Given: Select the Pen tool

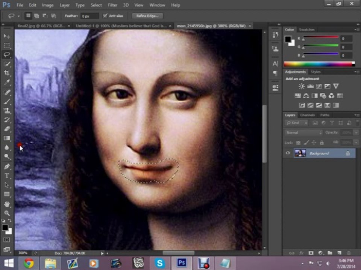Looking at the screenshot, I should [7, 166].
